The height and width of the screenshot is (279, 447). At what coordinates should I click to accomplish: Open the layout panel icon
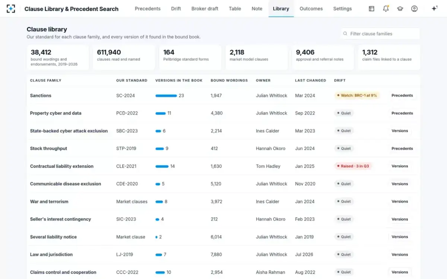click(371, 9)
